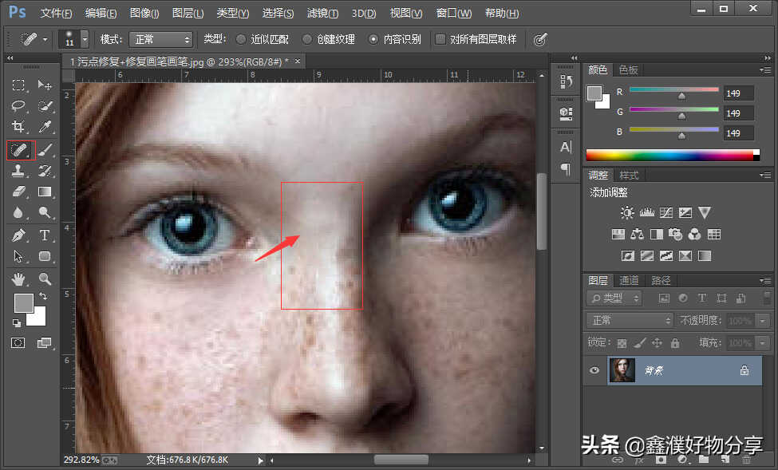Toggle tablet pressure for brush size
Screen dimensions: 778x470
[x=540, y=39]
